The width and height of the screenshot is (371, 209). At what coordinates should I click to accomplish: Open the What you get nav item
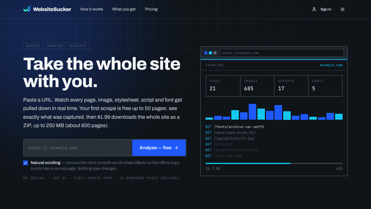coord(124,9)
